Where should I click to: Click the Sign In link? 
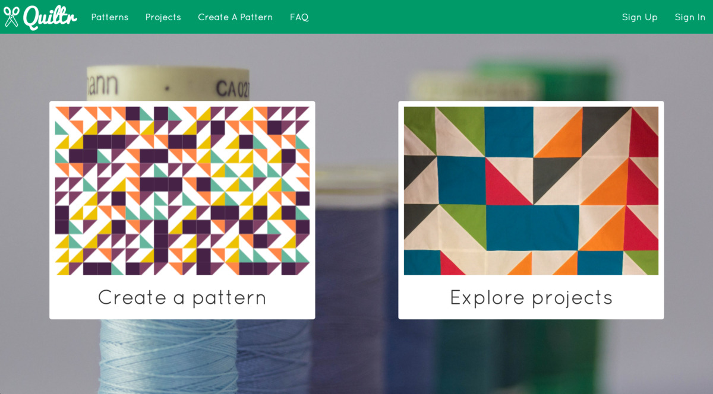(x=690, y=17)
